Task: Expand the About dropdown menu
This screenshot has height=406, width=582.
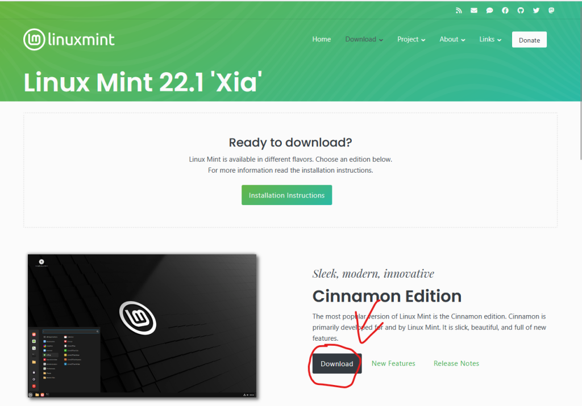Action: click(x=452, y=39)
